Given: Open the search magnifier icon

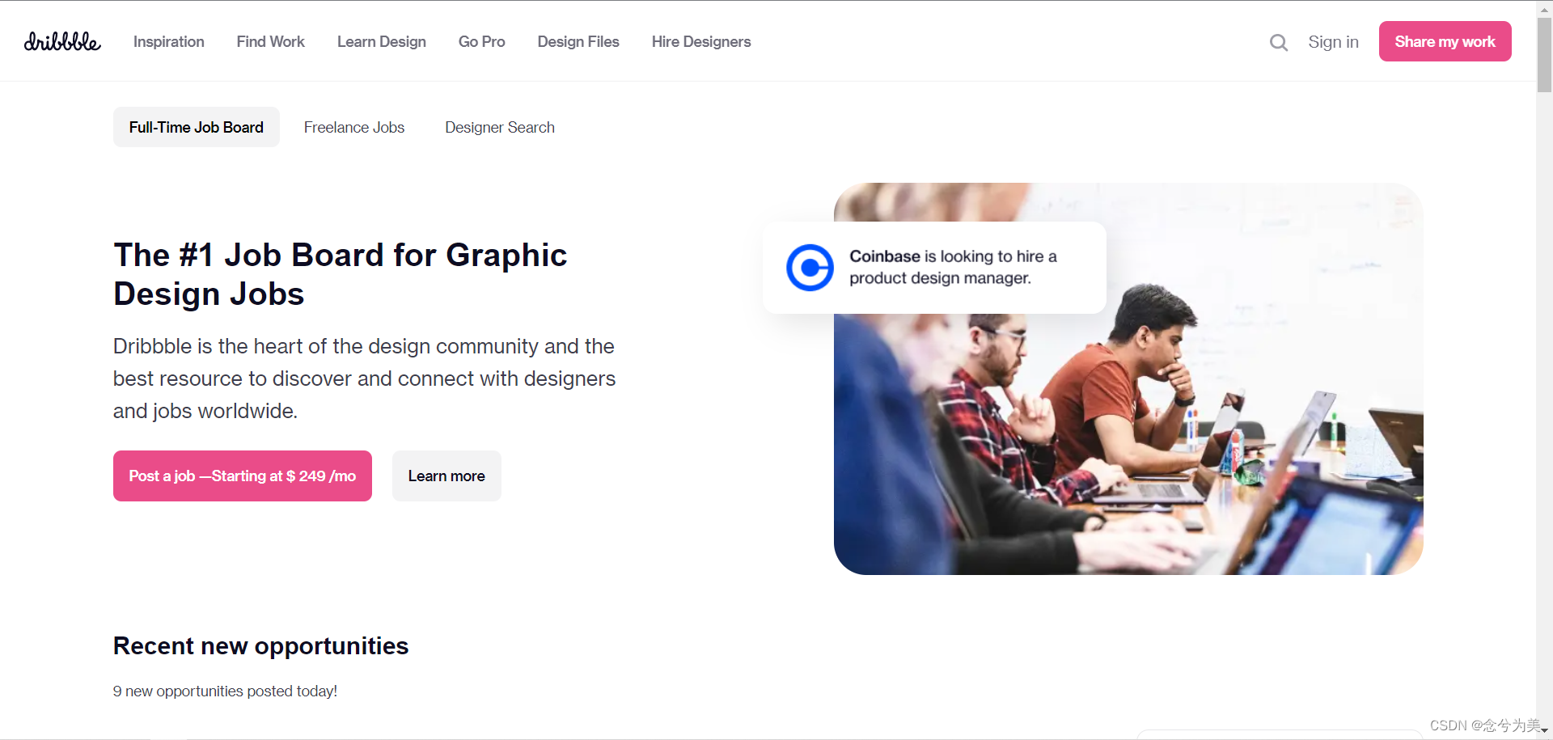Looking at the screenshot, I should [x=1278, y=42].
